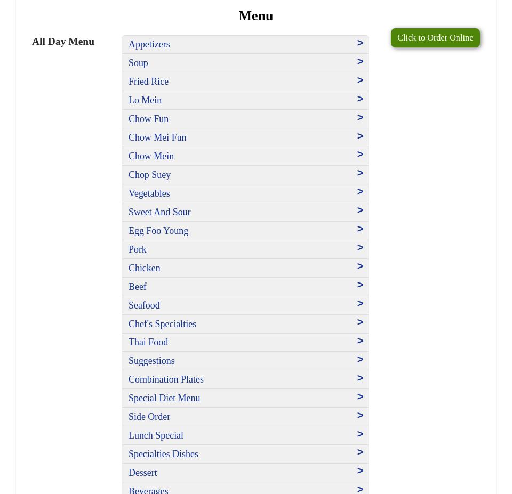Screen dimensions: 512x494
Task: Open the Lo Mein menu section
Action: tap(145, 100)
